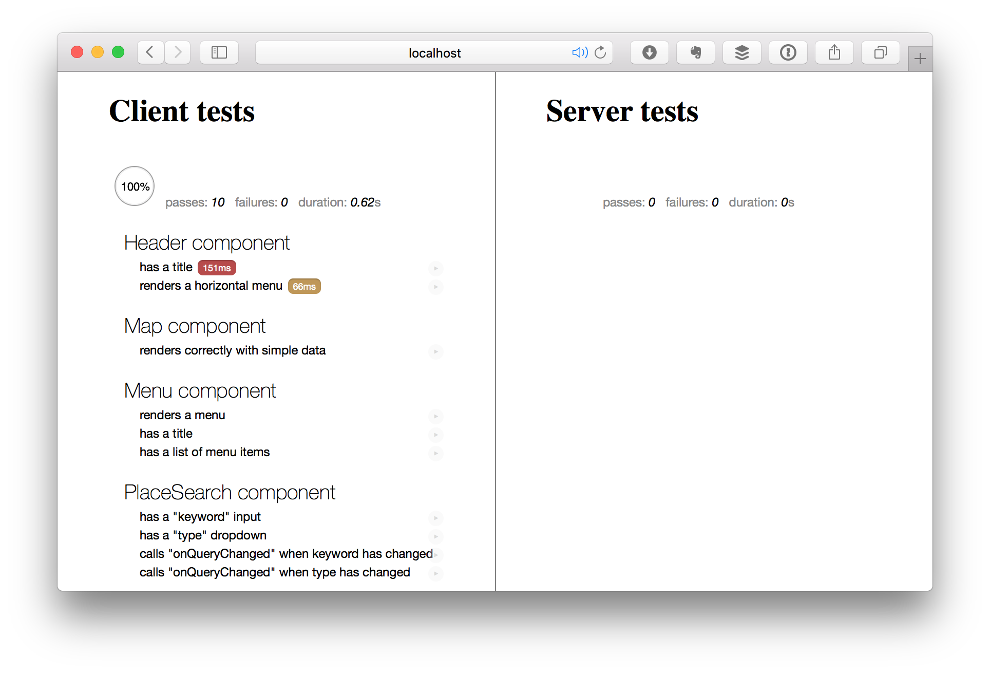Open a new tab with plus
This screenshot has width=990, height=673.
[x=920, y=59]
